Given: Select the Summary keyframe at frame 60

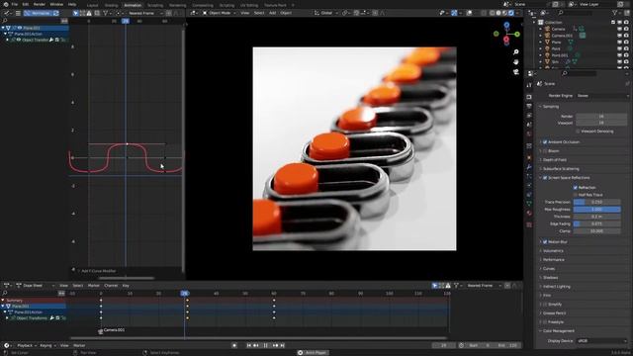Looking at the screenshot, I should [x=274, y=301].
